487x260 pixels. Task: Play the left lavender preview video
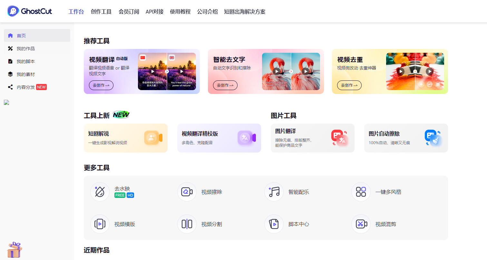tap(153, 71)
